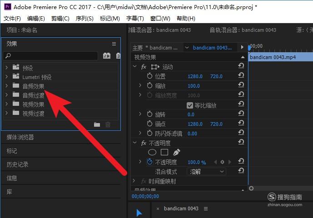
Task: Reset the 锚点 parameter
Action: point(241,123)
